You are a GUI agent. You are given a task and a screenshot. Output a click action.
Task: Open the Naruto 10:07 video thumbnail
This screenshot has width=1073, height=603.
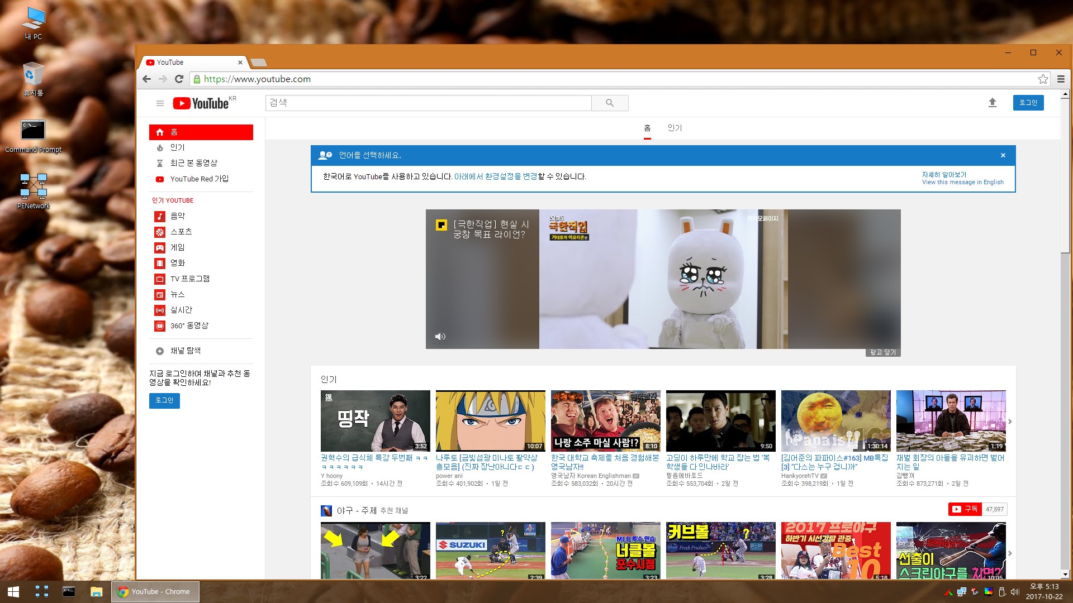click(x=491, y=420)
